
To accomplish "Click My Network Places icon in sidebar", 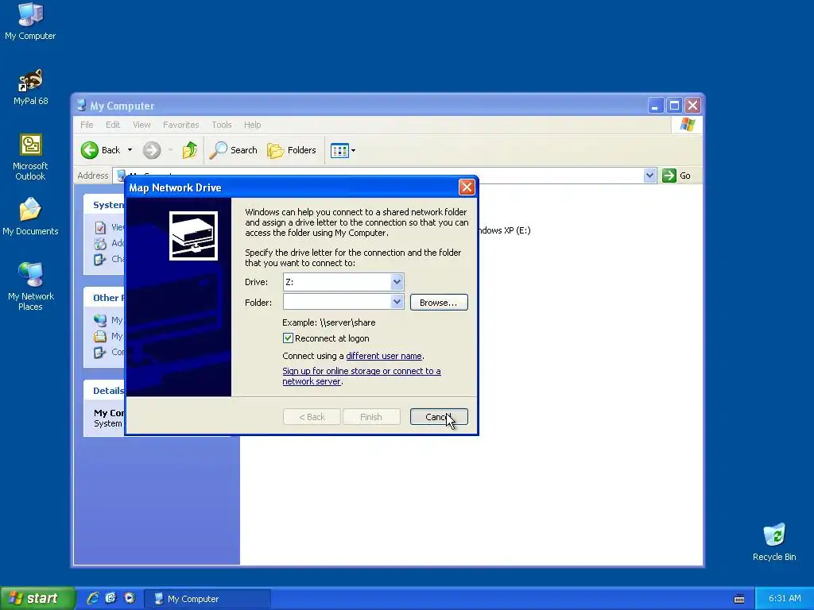I will 100,320.
